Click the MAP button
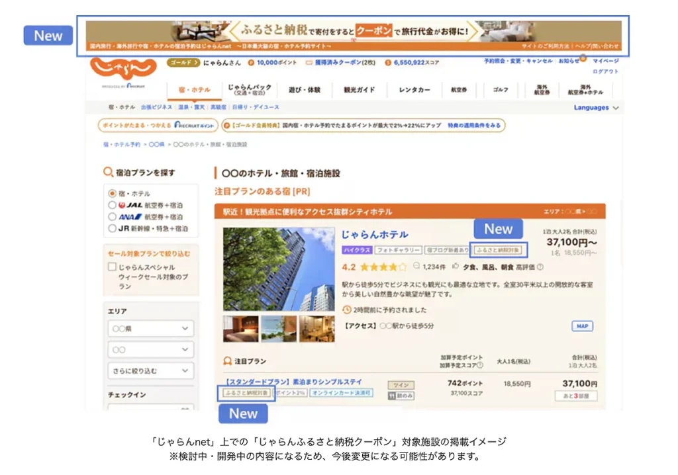The width and height of the screenshot is (678, 475). 582,326
